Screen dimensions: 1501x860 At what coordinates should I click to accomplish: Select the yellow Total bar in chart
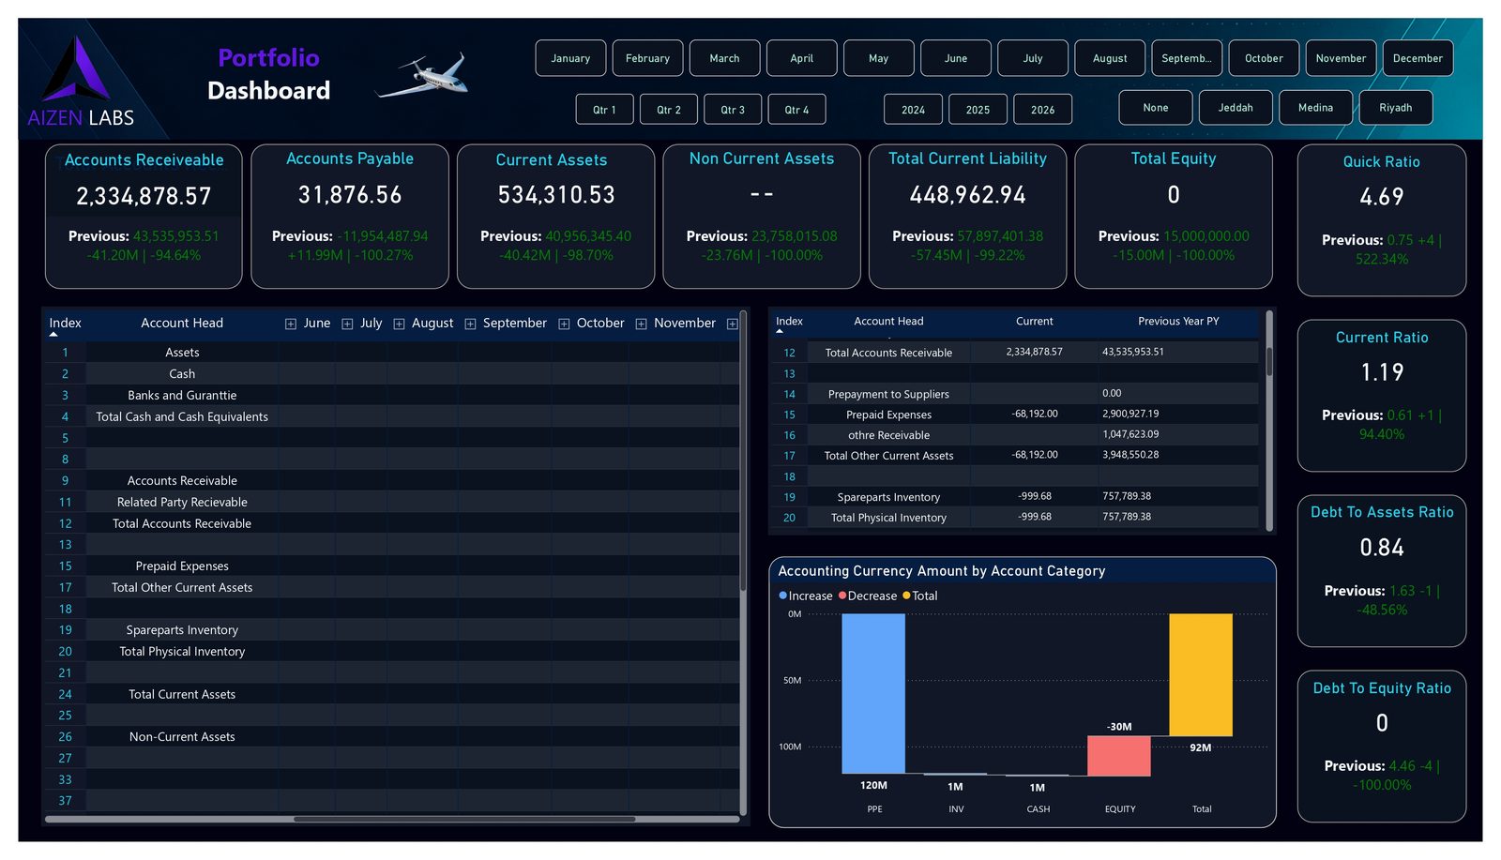pos(1201,675)
